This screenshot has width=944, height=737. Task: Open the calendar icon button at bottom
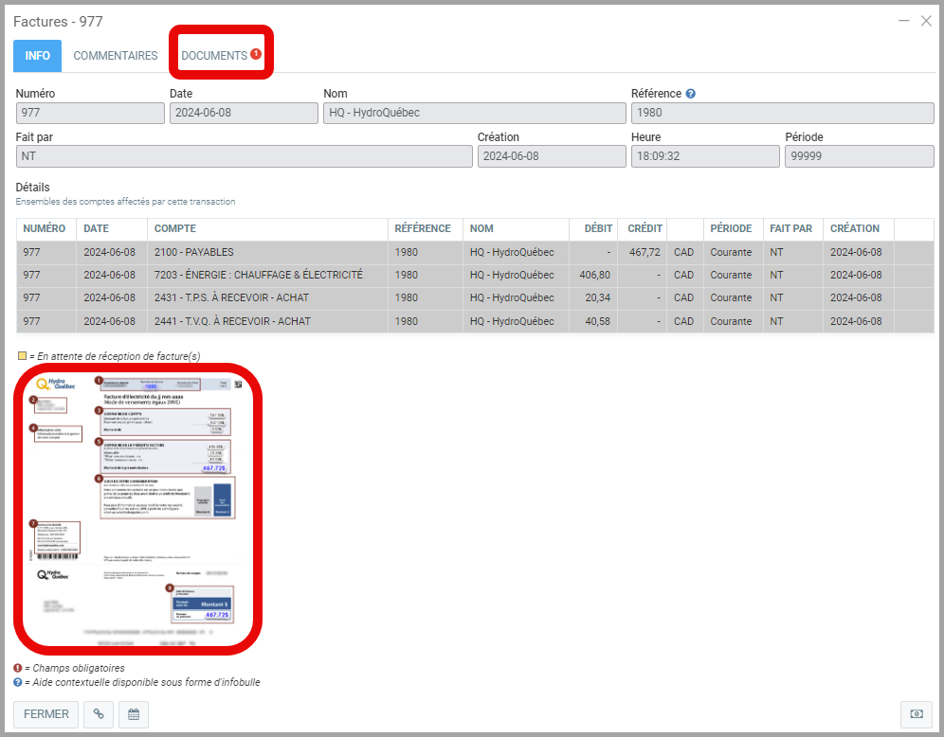click(134, 714)
